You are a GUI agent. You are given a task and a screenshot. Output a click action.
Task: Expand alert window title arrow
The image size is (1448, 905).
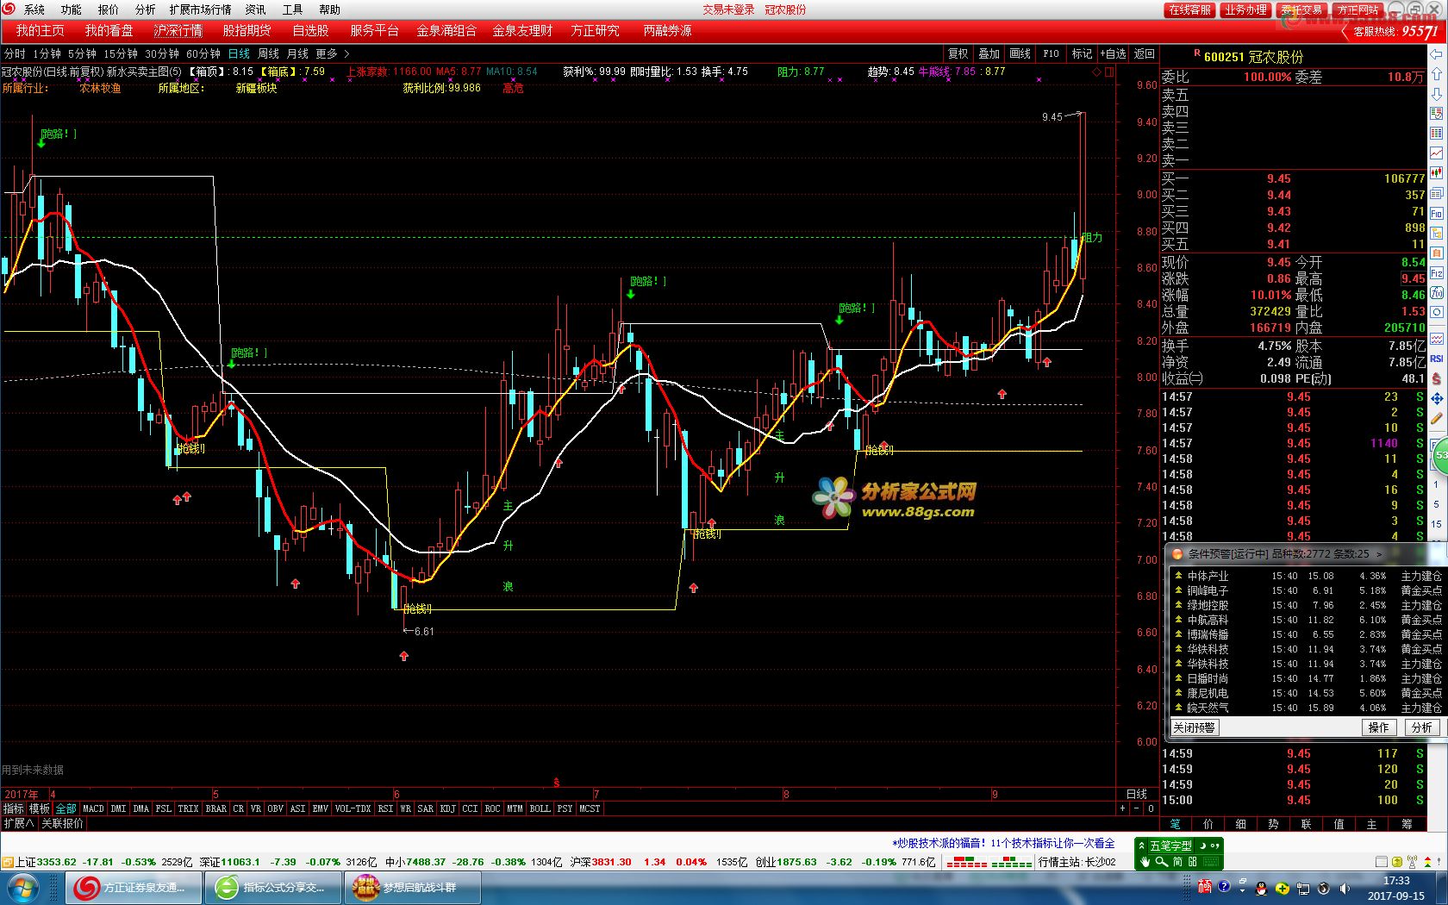coord(1379,554)
